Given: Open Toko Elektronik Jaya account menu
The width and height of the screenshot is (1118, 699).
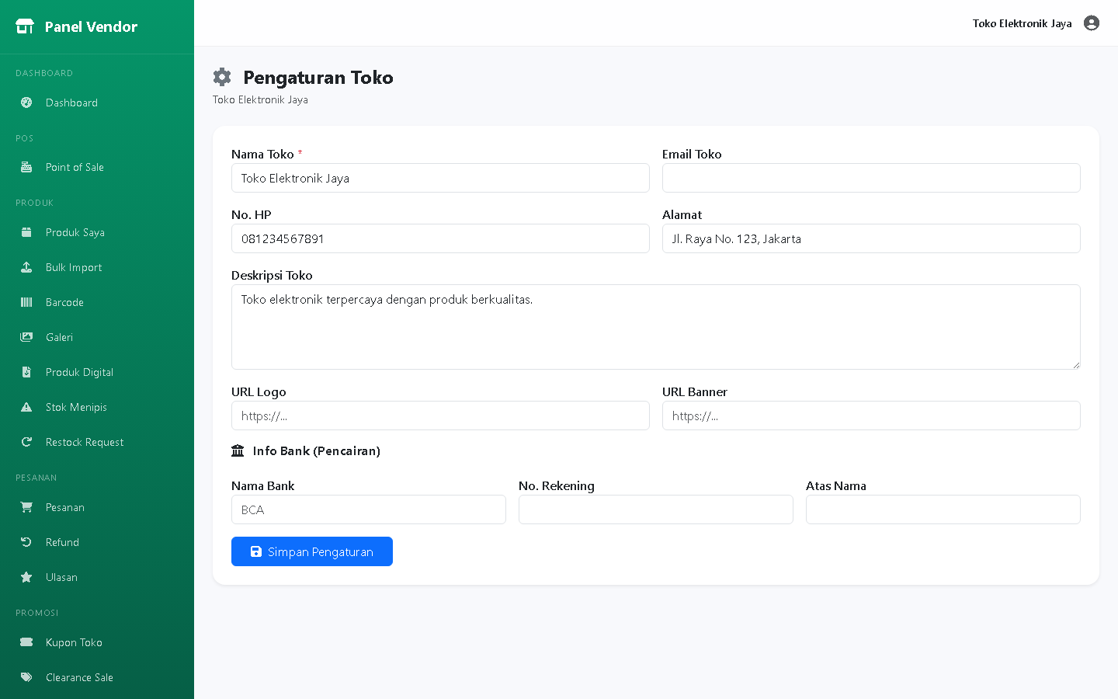Looking at the screenshot, I should click(x=1036, y=23).
